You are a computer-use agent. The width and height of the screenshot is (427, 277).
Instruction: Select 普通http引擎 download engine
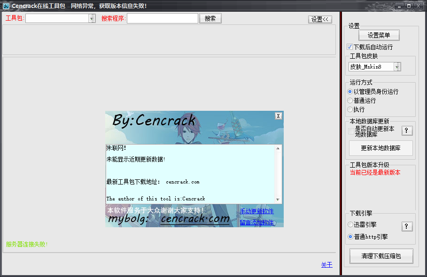[350, 237]
